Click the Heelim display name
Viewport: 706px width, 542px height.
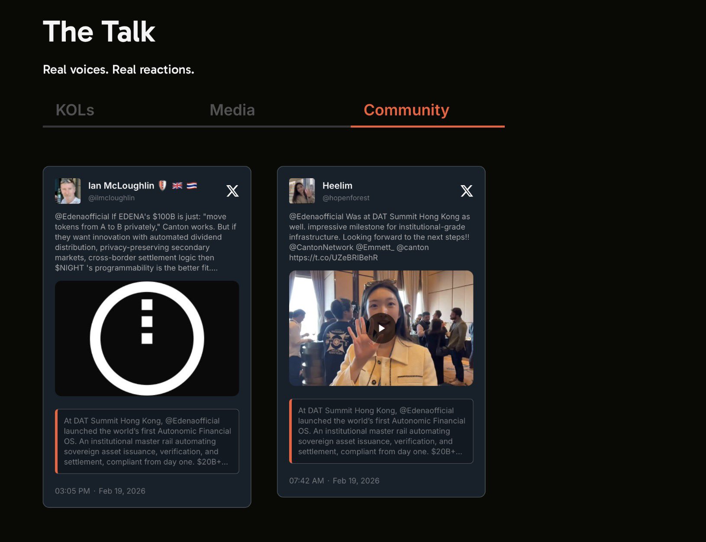click(337, 186)
